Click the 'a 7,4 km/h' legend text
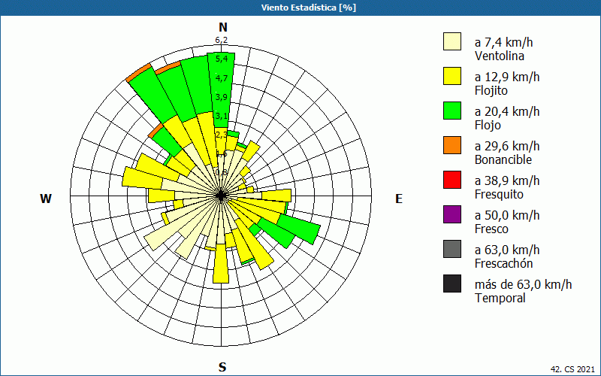 [x=503, y=42]
